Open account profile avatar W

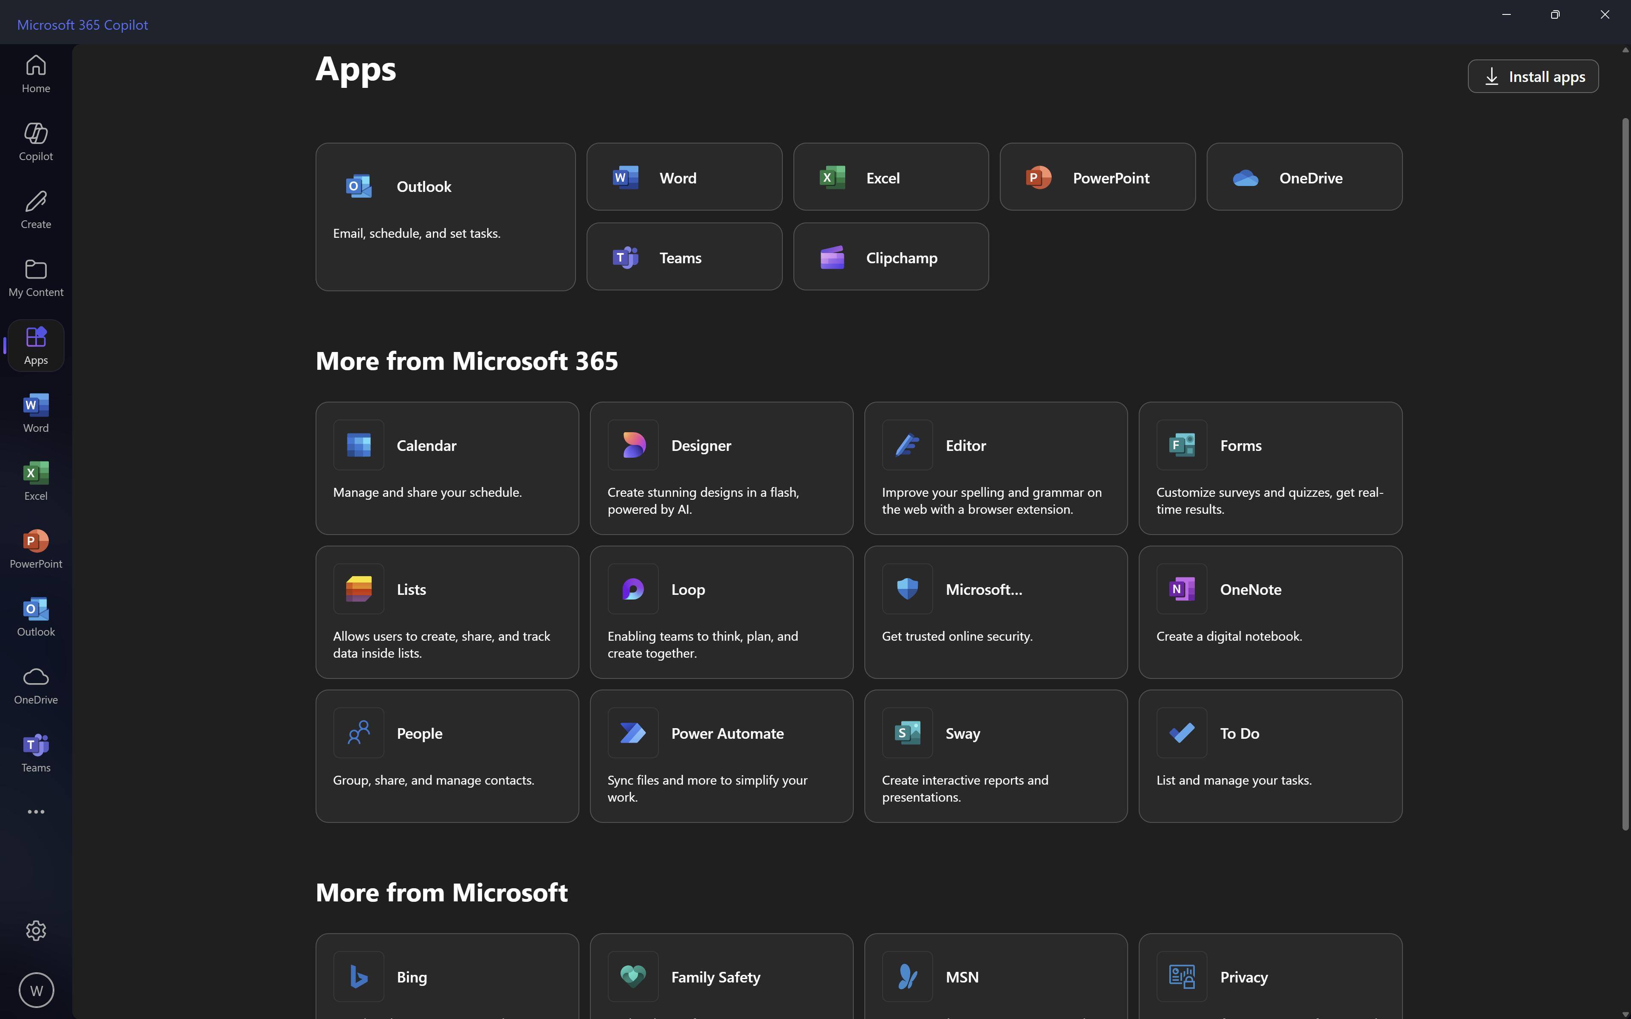click(x=36, y=990)
